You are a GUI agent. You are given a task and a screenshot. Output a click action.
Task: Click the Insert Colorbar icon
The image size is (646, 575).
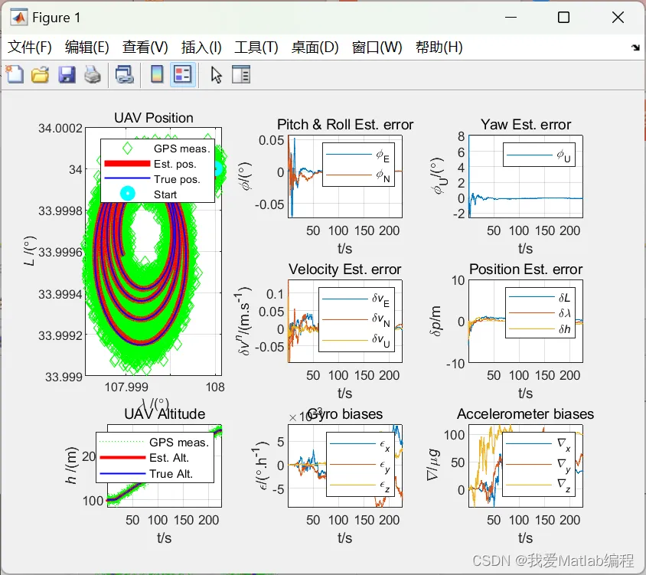(x=157, y=75)
